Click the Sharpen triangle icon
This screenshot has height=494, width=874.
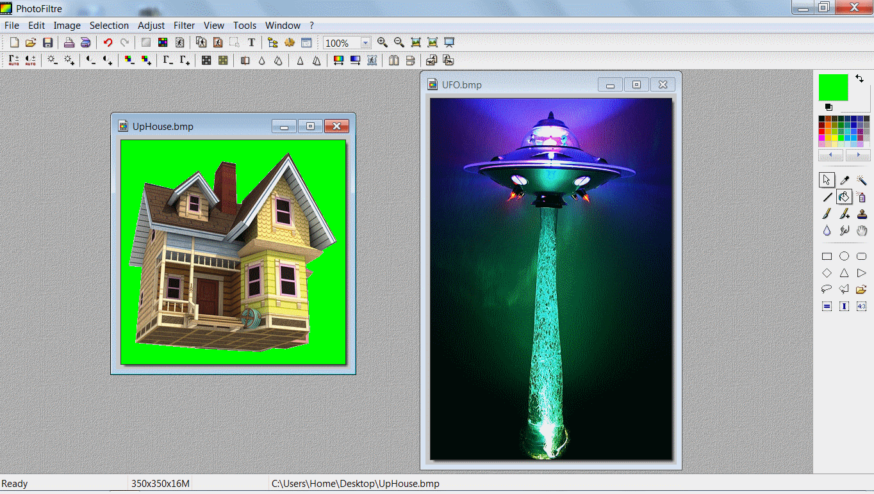tap(300, 60)
